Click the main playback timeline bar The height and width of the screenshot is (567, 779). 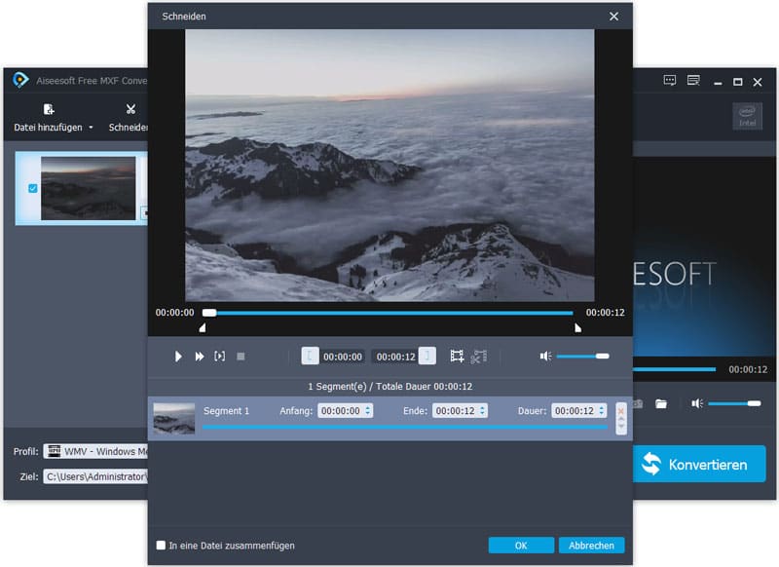pyautogui.click(x=388, y=313)
